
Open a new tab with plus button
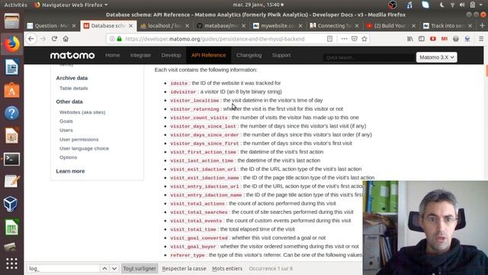pos(482,25)
